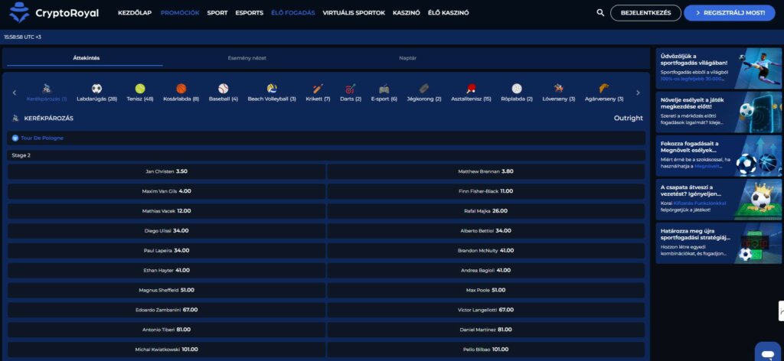Viewport: 784px width, 361px height.
Task: Bet on Michal Kwiatkowski at 101.00
Action: (166, 350)
